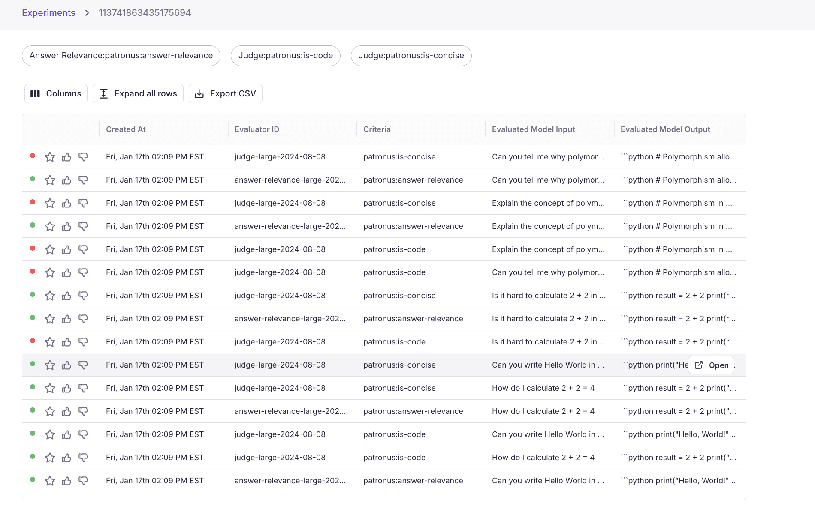Thumbs down last row Hello World answer-relevance
This screenshot has height=521, width=815.
pos(83,481)
